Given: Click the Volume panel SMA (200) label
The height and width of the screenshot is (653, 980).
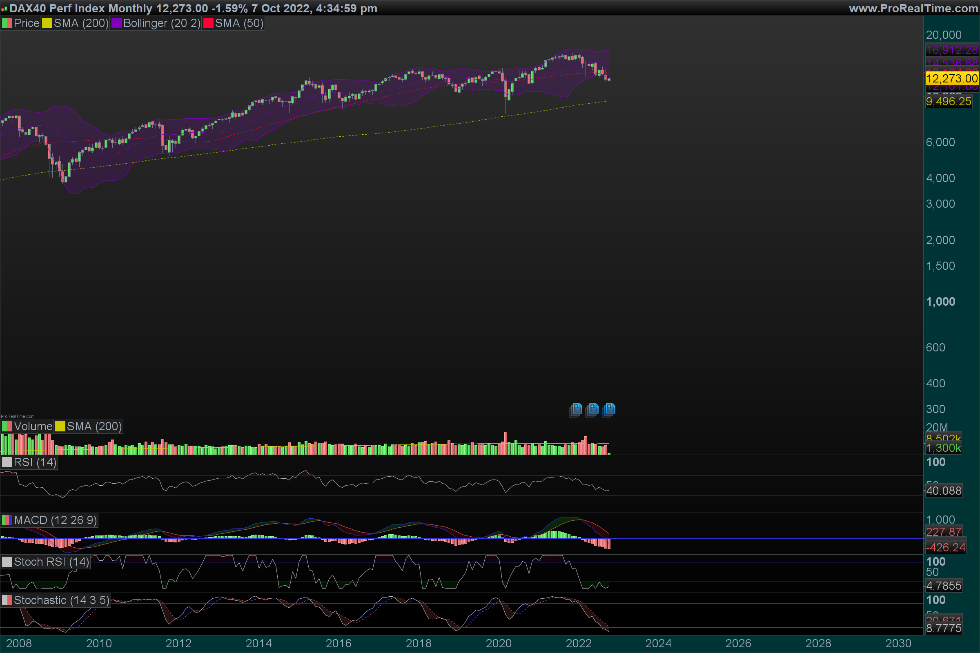Looking at the screenshot, I should (x=94, y=426).
